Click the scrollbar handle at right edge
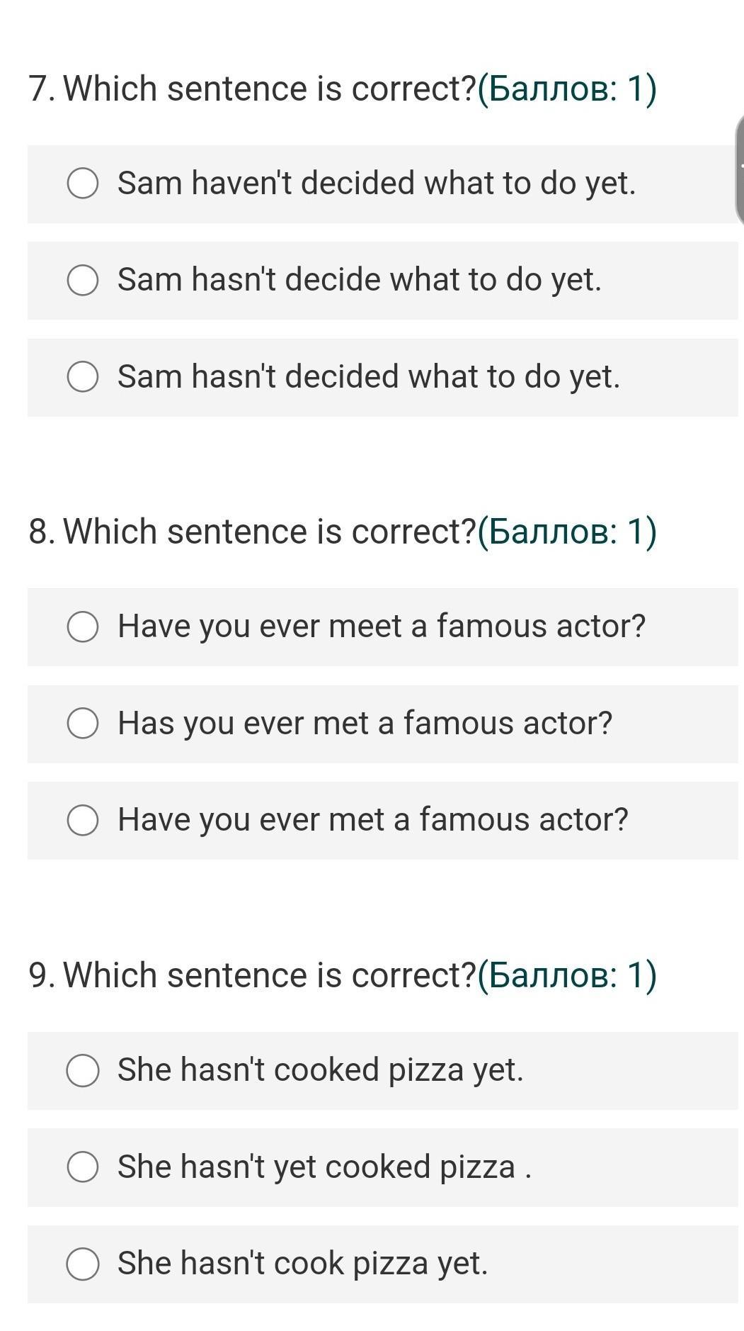This screenshot has width=744, height=1331. point(740,170)
